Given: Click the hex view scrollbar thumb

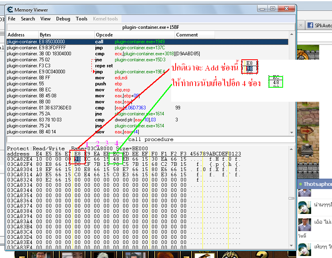Looking at the screenshot, I should coord(292,198).
